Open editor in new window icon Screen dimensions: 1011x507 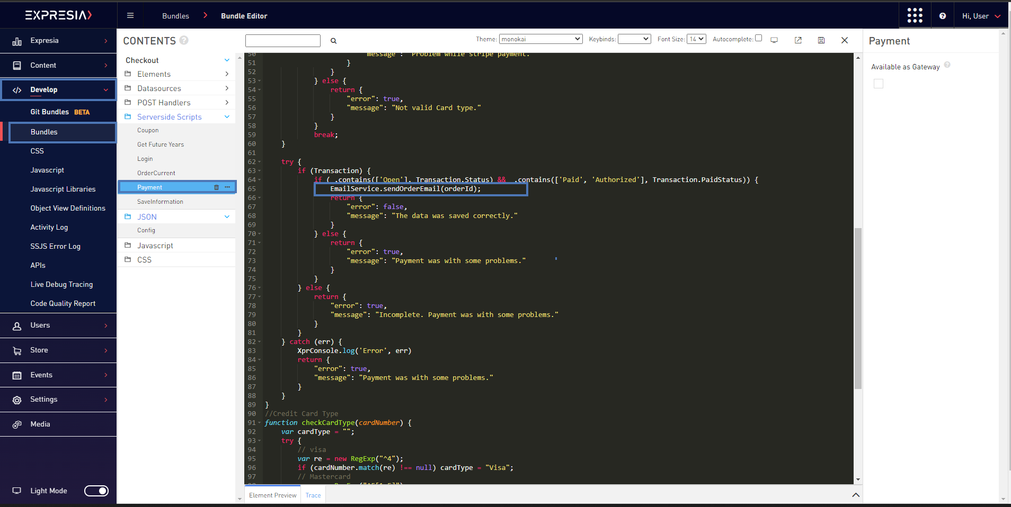(798, 40)
